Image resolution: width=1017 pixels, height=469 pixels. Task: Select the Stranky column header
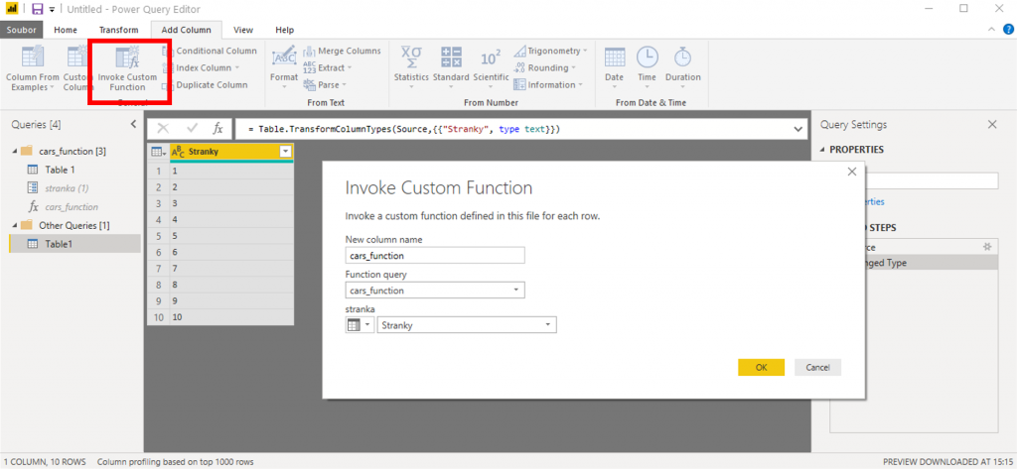(231, 152)
